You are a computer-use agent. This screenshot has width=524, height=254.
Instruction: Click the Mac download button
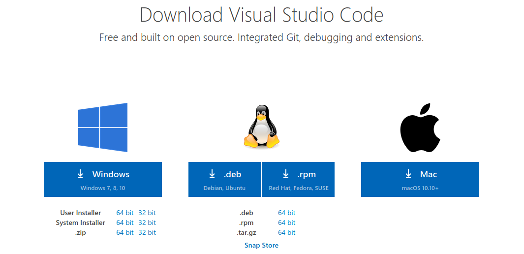[420, 180]
